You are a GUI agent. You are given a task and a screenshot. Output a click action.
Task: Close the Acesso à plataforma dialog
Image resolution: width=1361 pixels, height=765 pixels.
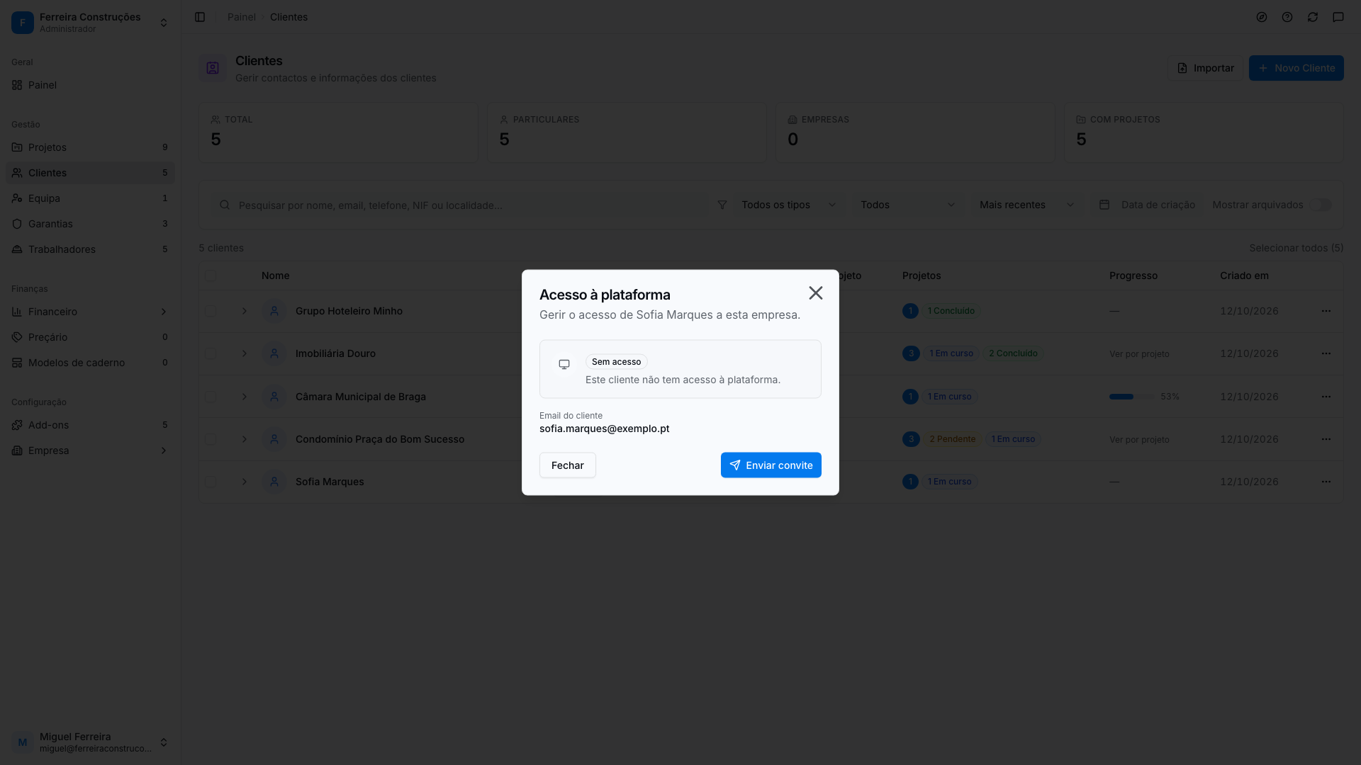pos(815,293)
